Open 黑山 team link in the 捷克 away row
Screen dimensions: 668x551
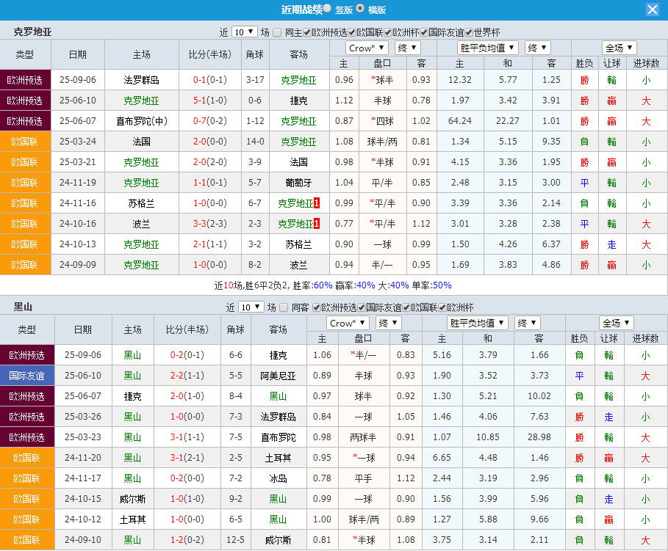[x=132, y=355]
